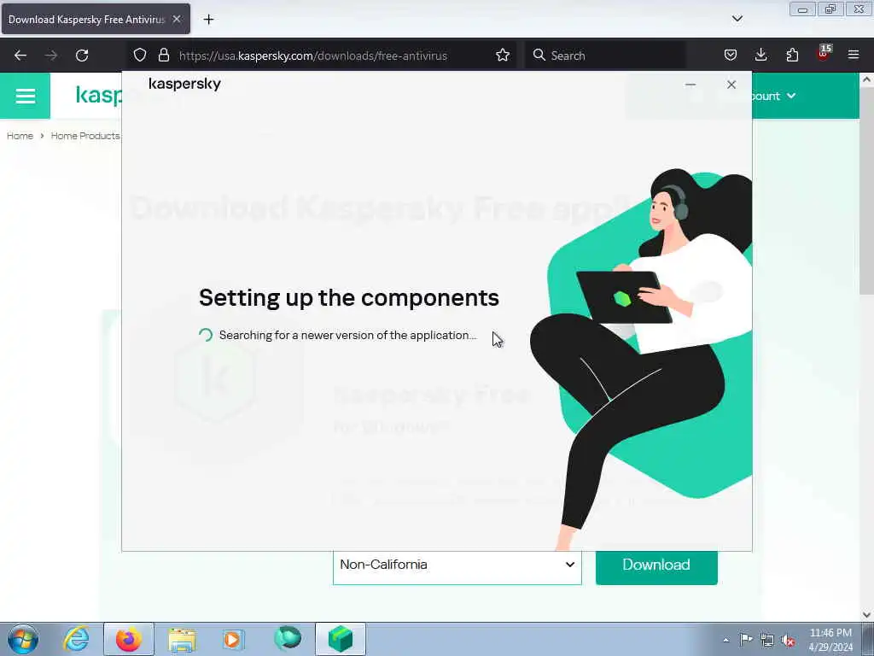Image resolution: width=874 pixels, height=656 pixels.
Task: Switch to Firefox in the taskbar
Action: tap(128, 639)
